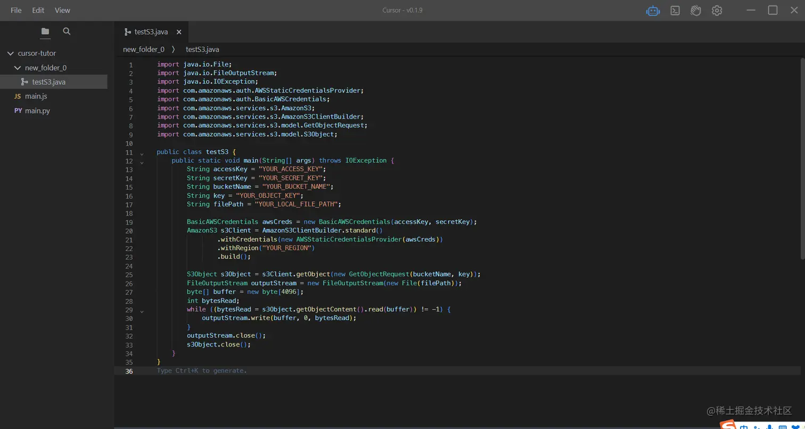The image size is (805, 429).
Task: Open the sidebar search magnifier
Action: tap(67, 31)
